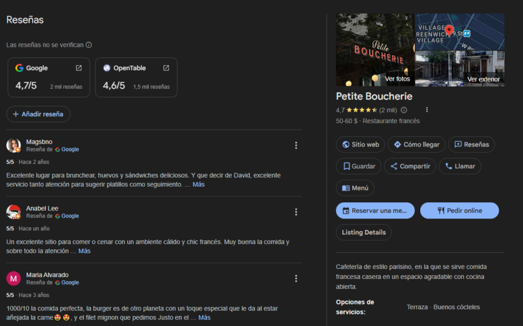Click 'Opciones de servicios:' label
This screenshot has height=326, width=523.
pos(355,307)
